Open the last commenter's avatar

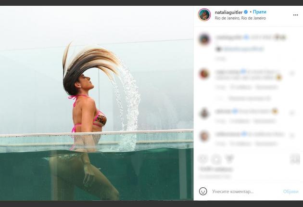(x=204, y=136)
